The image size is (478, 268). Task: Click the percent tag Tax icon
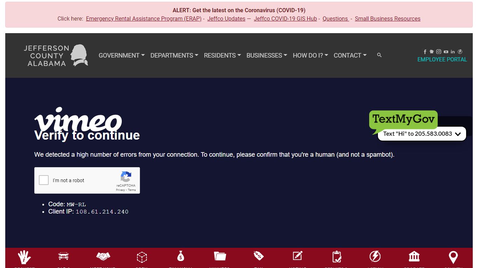[259, 256]
